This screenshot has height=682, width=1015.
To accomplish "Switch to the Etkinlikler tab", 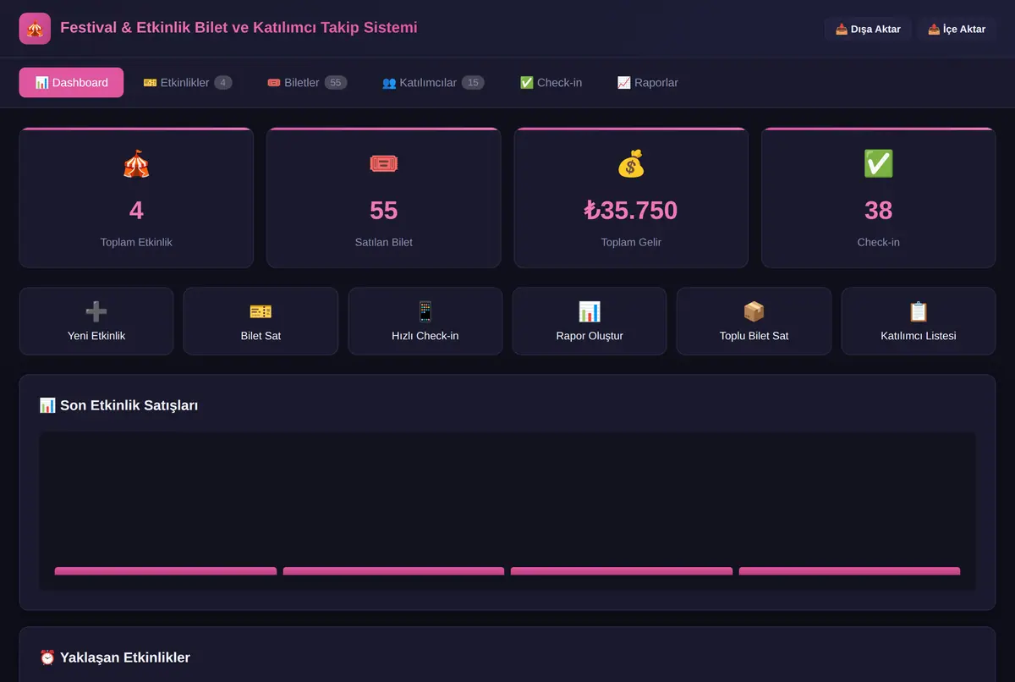I will coord(188,83).
